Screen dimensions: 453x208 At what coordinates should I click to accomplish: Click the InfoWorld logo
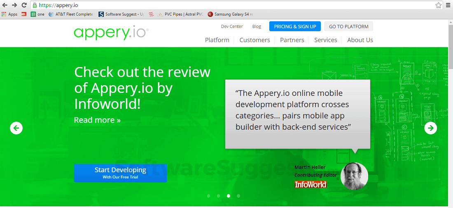pos(311,184)
